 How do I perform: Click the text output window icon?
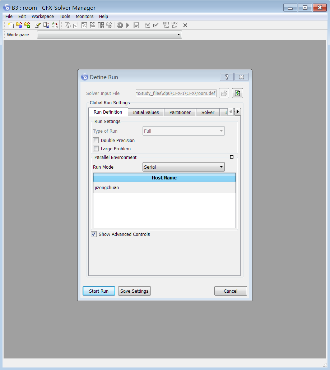click(x=93, y=25)
